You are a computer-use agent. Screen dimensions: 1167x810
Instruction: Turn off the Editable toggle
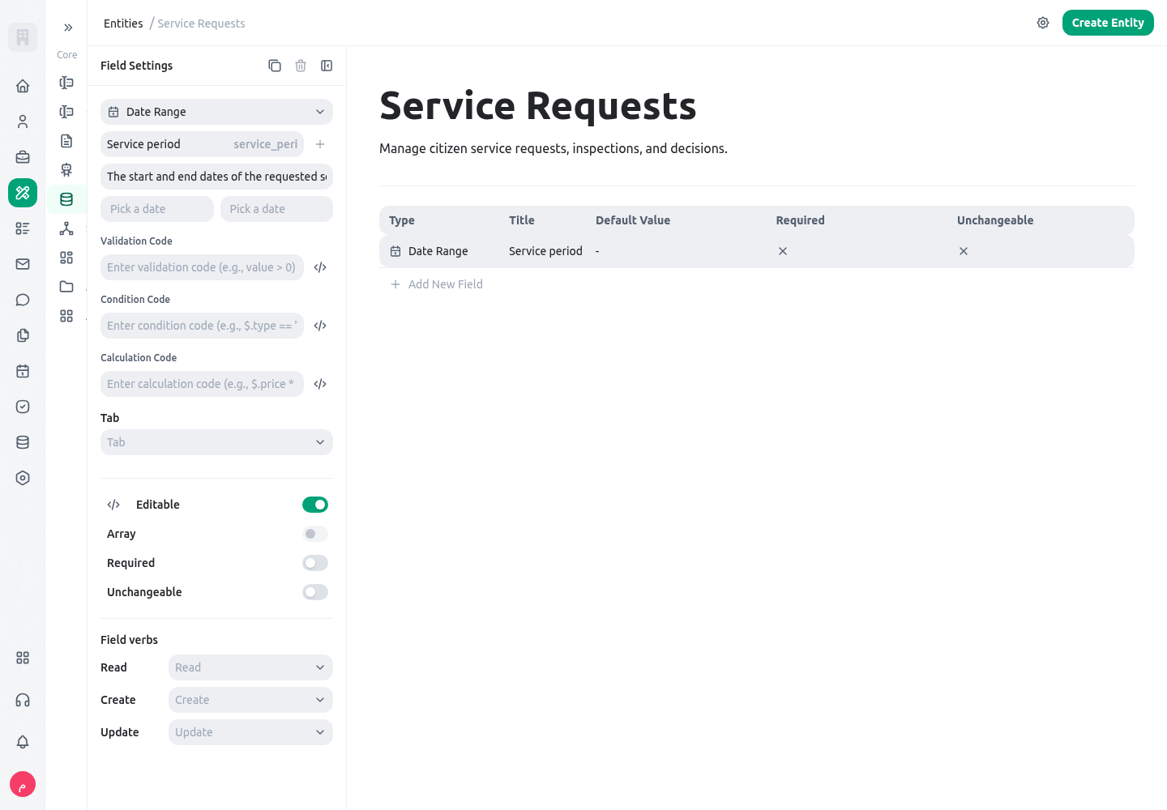click(x=315, y=505)
